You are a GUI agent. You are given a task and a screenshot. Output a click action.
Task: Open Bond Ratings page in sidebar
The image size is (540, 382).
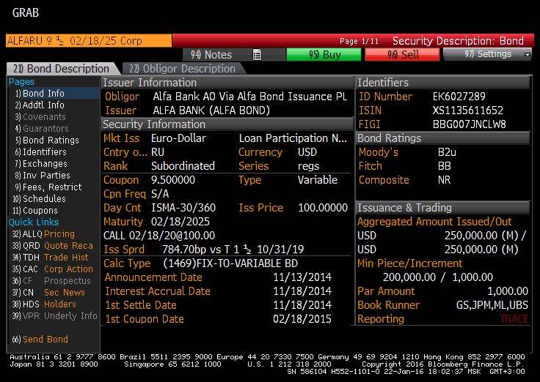tap(47, 141)
